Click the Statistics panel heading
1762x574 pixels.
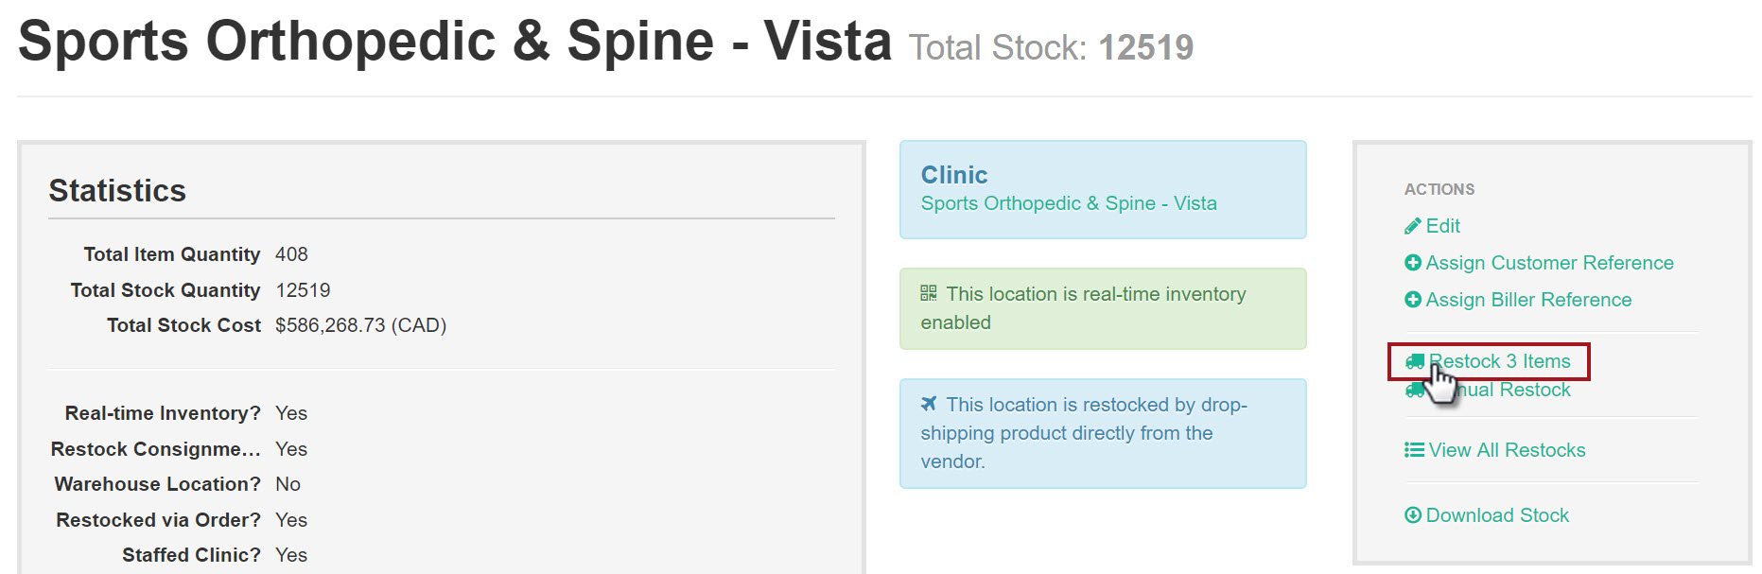pos(117,191)
